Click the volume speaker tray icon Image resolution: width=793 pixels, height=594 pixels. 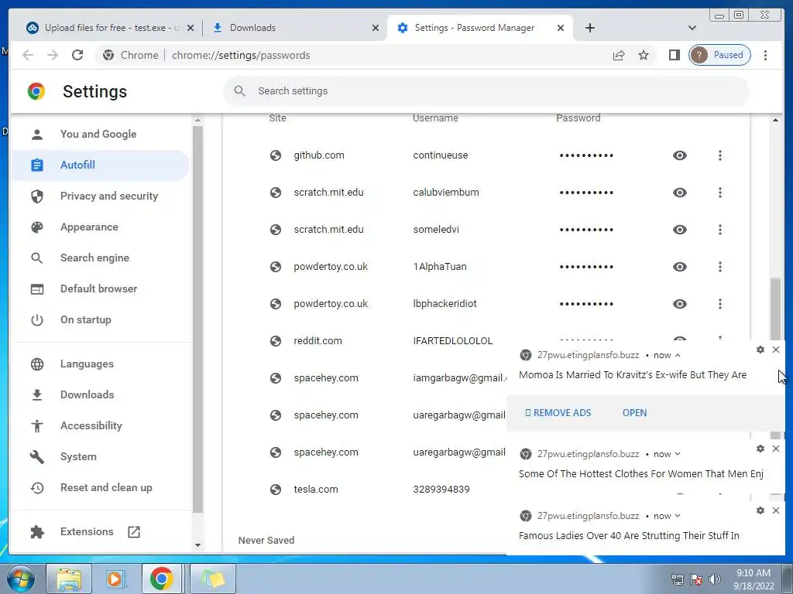(x=715, y=579)
